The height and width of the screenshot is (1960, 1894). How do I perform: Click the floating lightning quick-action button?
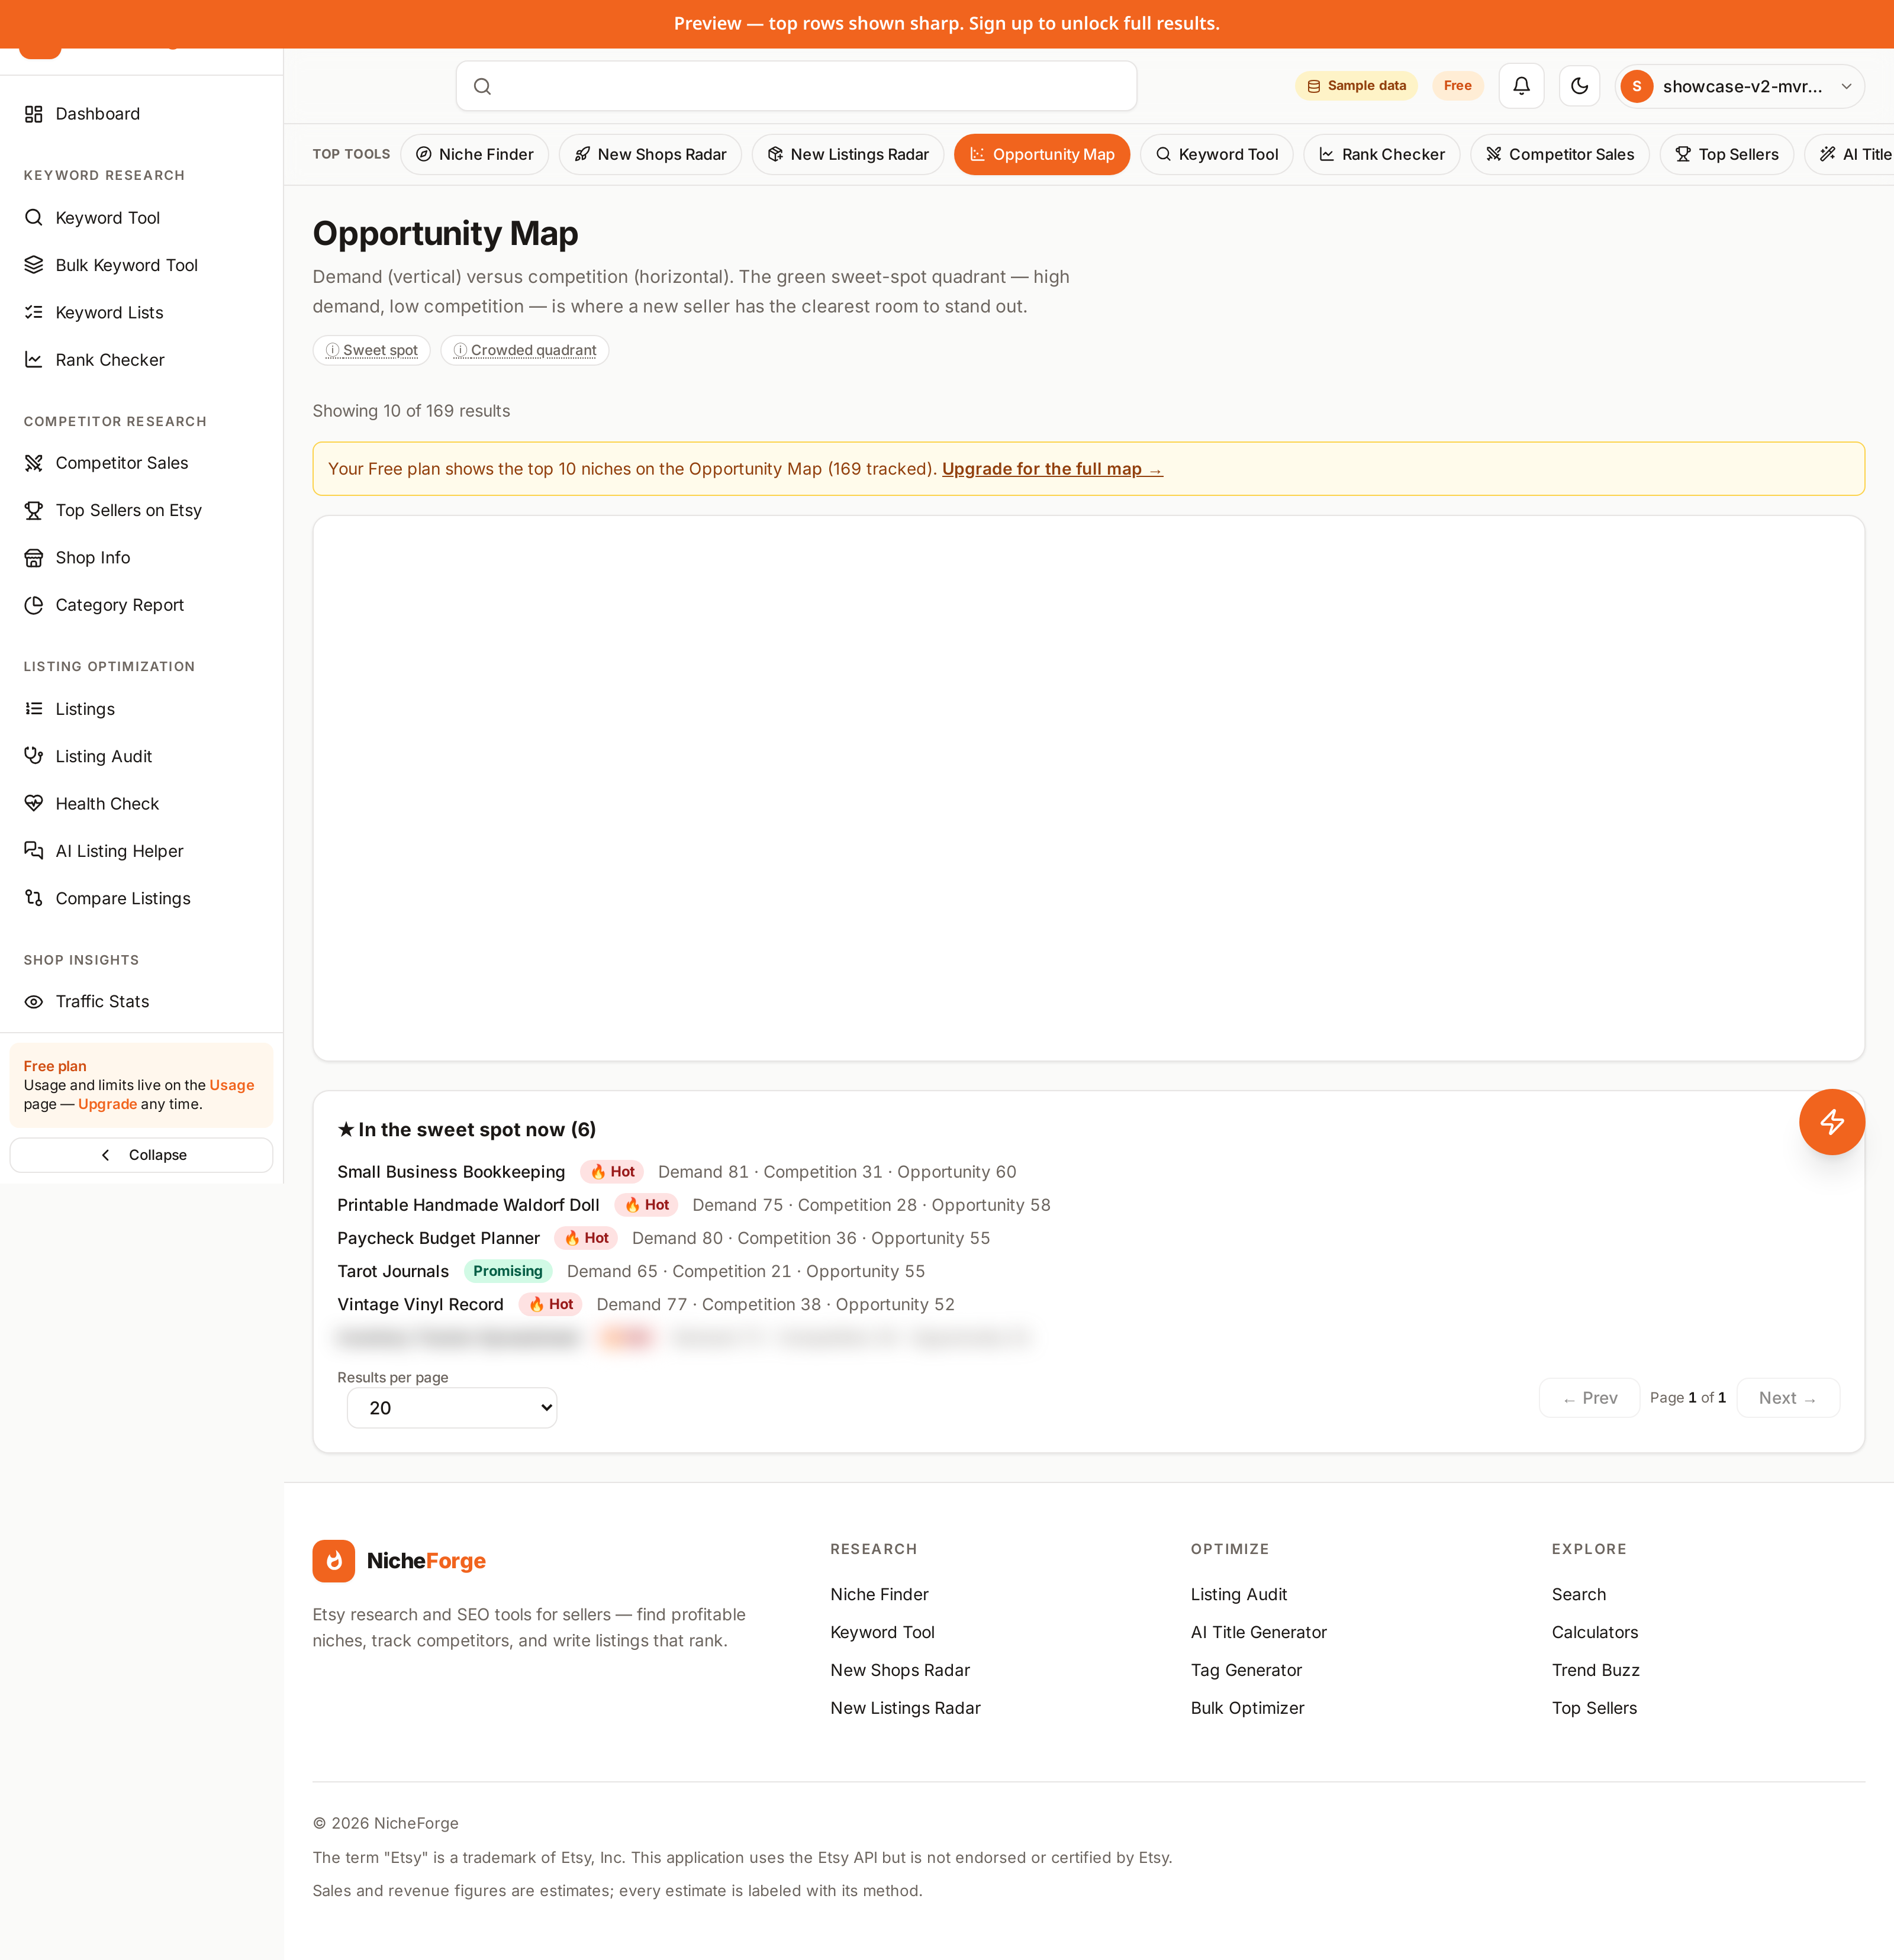[x=1831, y=1122]
